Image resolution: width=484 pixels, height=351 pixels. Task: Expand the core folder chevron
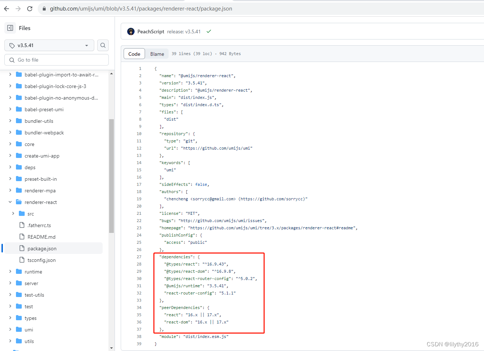click(x=10, y=144)
